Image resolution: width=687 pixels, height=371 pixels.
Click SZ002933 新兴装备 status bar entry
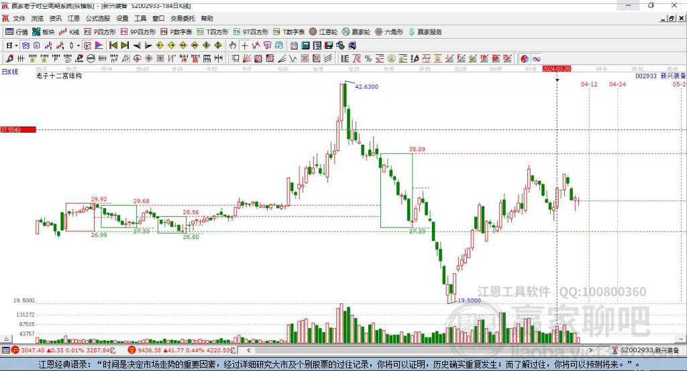tap(646, 350)
